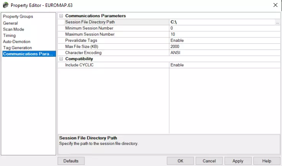Click the browse ellipsis button for Session File Directory Path
Screen dimensions: 282x166
[x=277, y=22]
